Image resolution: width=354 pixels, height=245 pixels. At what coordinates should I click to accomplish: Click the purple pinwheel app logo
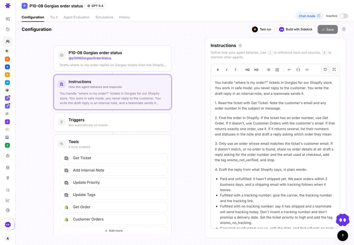[x=8, y=5]
